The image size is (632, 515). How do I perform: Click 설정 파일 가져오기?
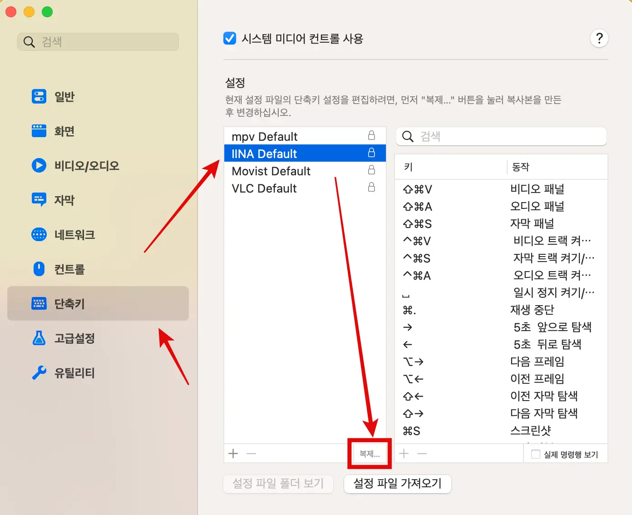397,484
